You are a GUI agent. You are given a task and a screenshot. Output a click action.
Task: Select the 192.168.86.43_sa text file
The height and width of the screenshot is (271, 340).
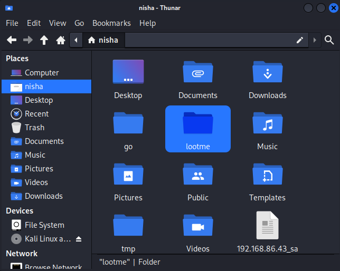(267, 231)
